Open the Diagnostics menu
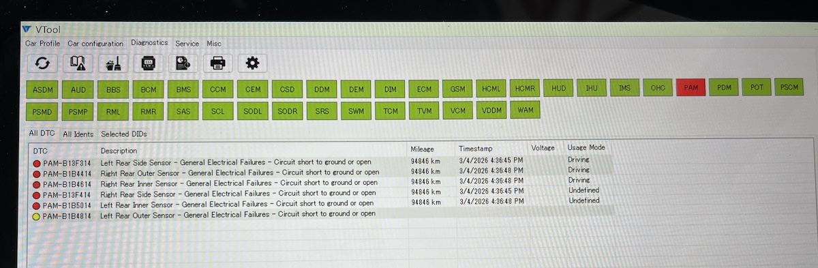The width and height of the screenshot is (818, 268). [x=149, y=42]
